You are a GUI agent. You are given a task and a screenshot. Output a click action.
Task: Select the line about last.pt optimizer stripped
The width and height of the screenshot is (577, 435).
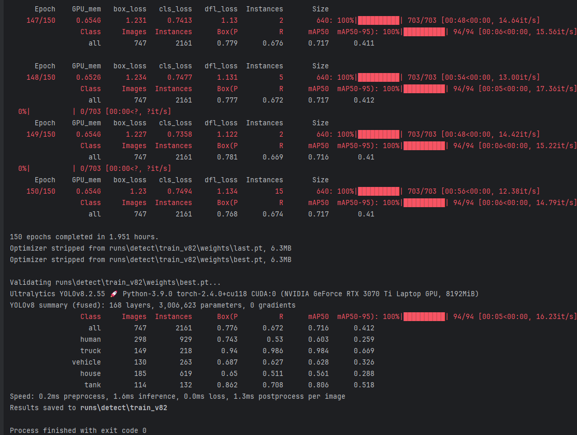pyautogui.click(x=151, y=249)
